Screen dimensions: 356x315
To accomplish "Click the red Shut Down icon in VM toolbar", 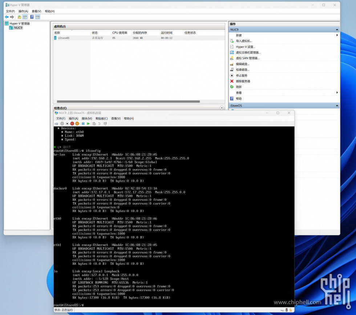I will pyautogui.click(x=72, y=124).
